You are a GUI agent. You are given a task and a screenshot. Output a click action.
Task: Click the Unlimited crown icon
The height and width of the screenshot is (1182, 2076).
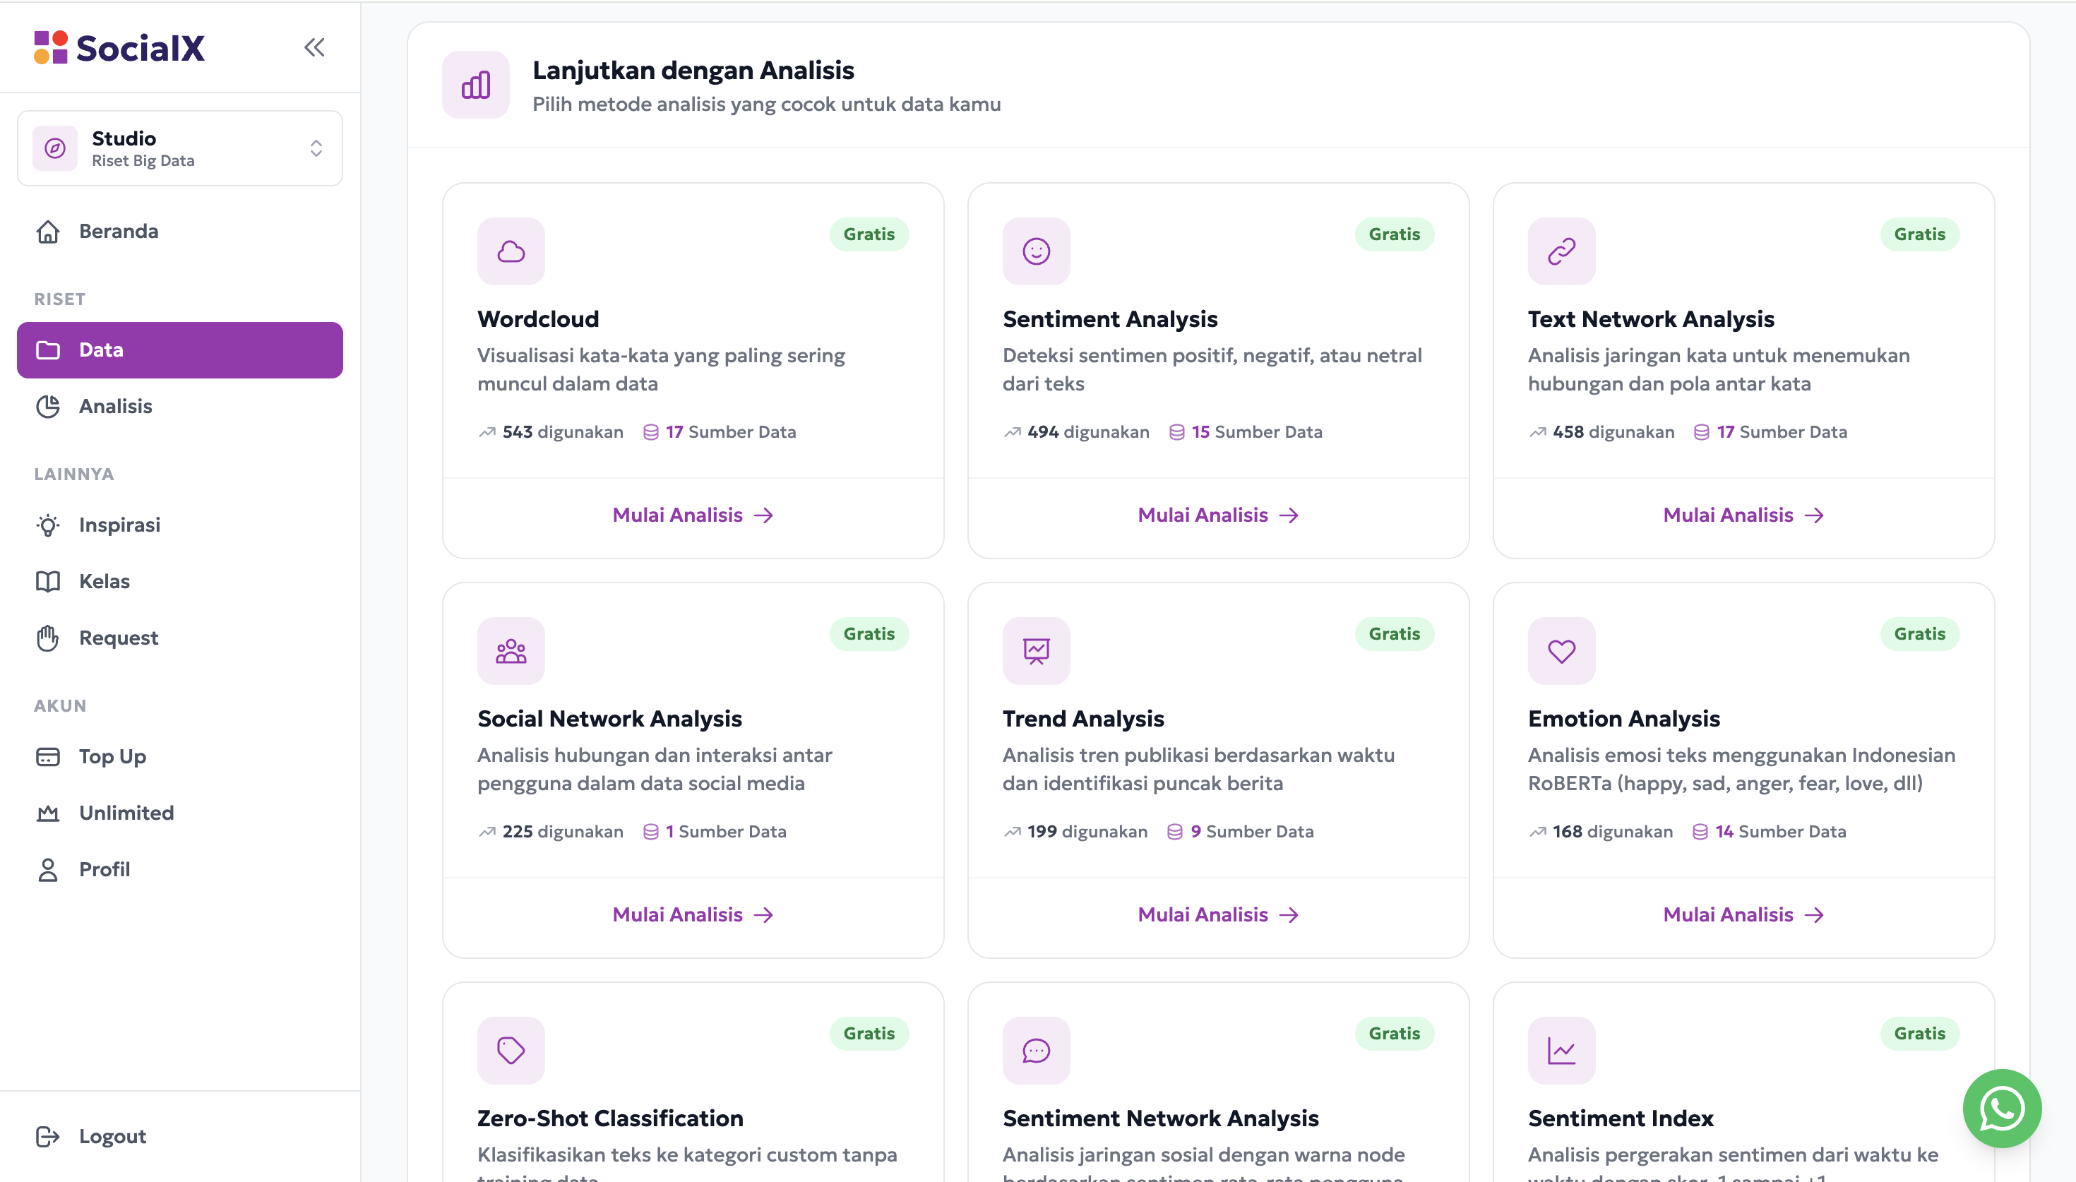click(48, 813)
